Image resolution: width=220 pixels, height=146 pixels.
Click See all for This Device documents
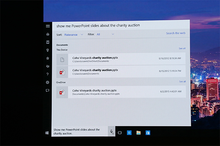(182, 49)
